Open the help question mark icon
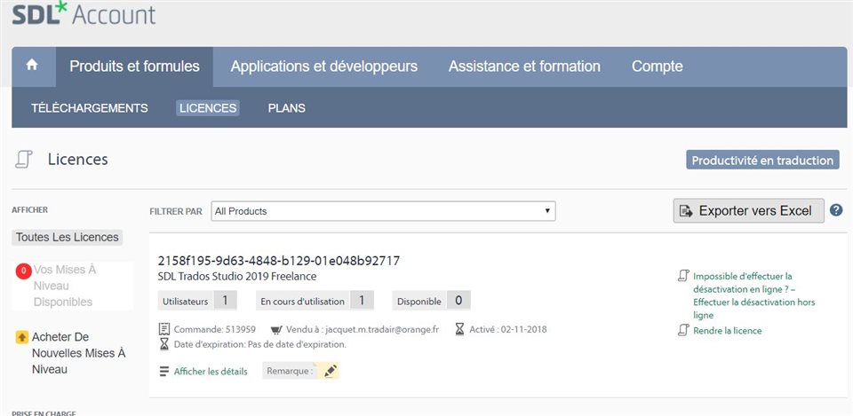Screen dimensions: 853x416 (836, 210)
